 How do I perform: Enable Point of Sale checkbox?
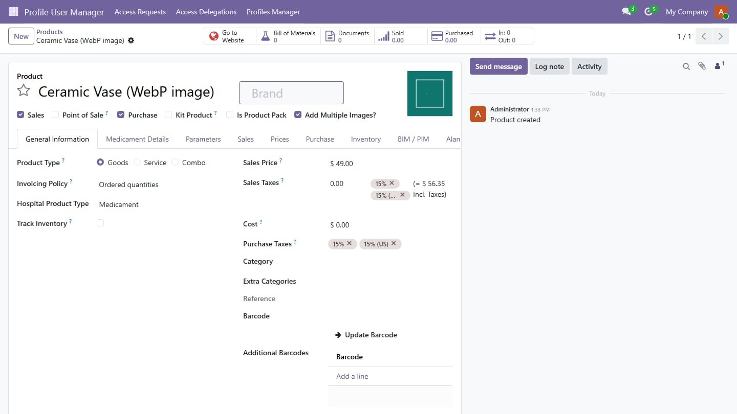point(55,114)
